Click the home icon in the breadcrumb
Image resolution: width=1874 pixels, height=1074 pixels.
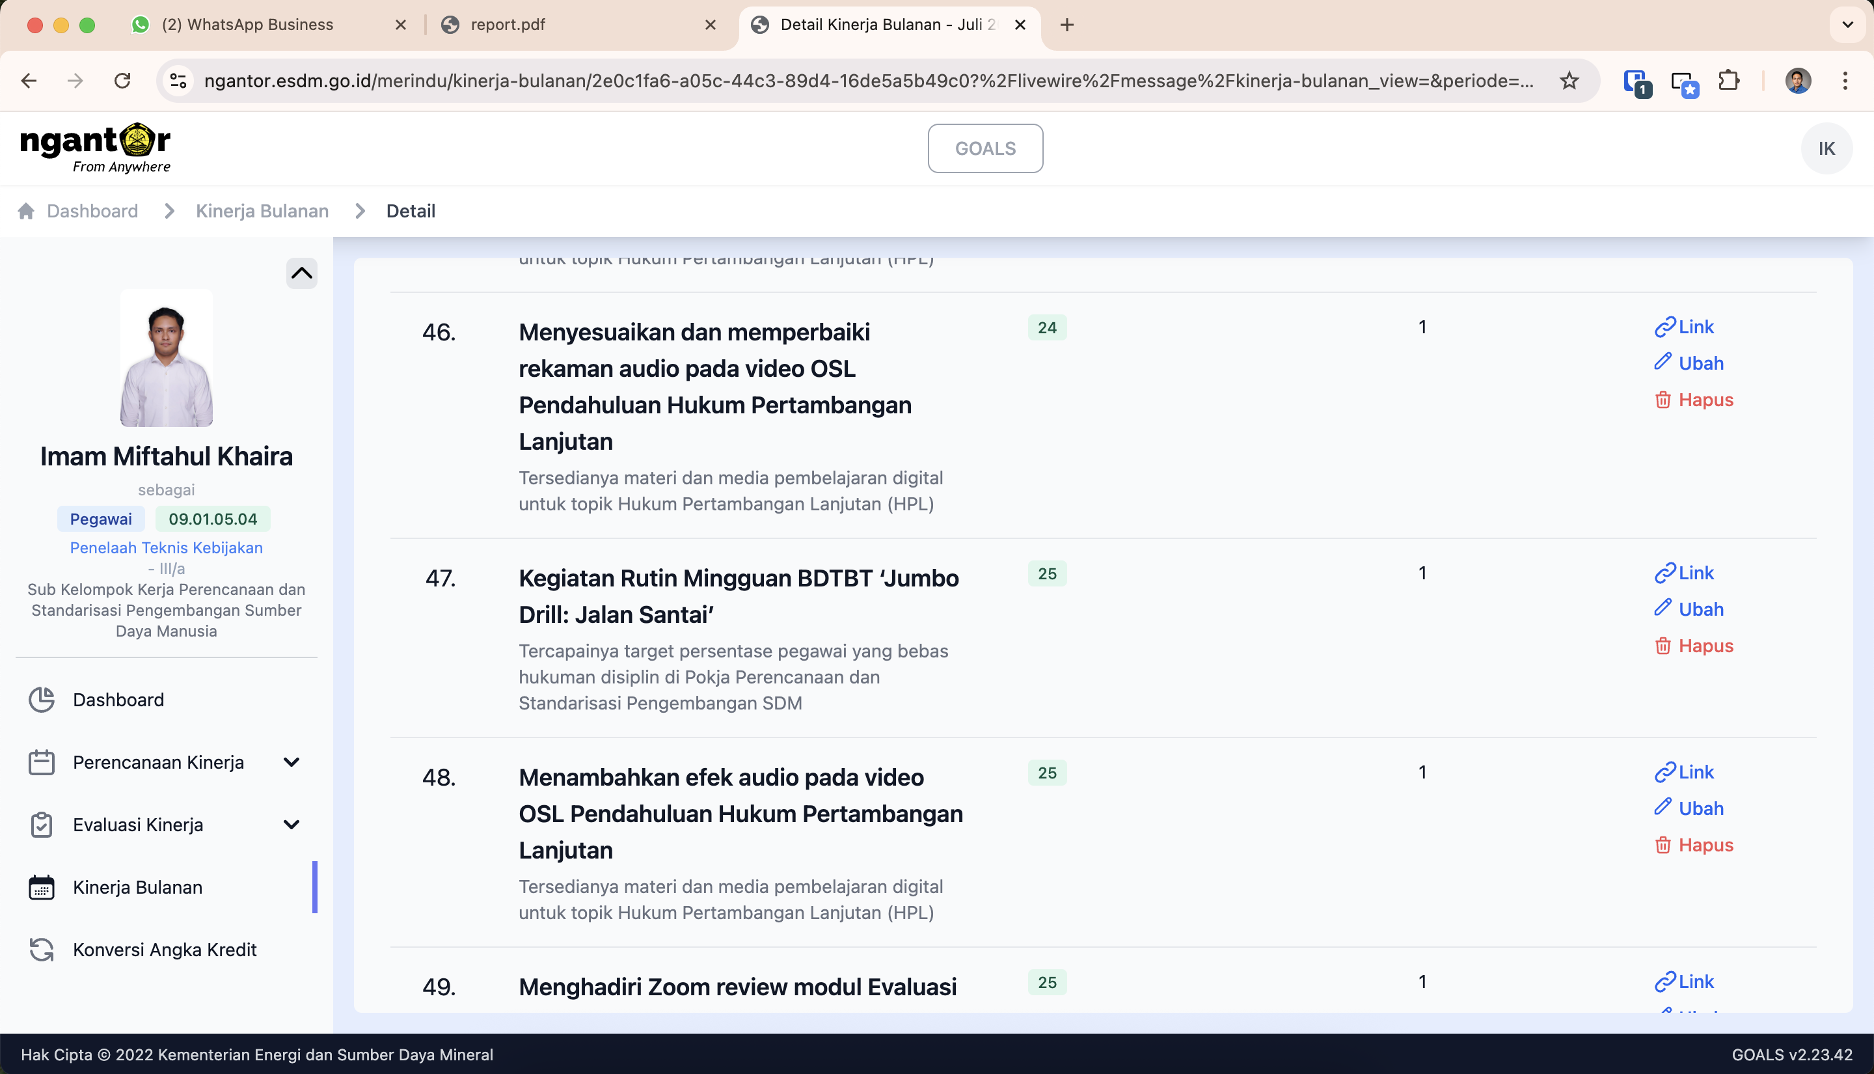(x=27, y=211)
